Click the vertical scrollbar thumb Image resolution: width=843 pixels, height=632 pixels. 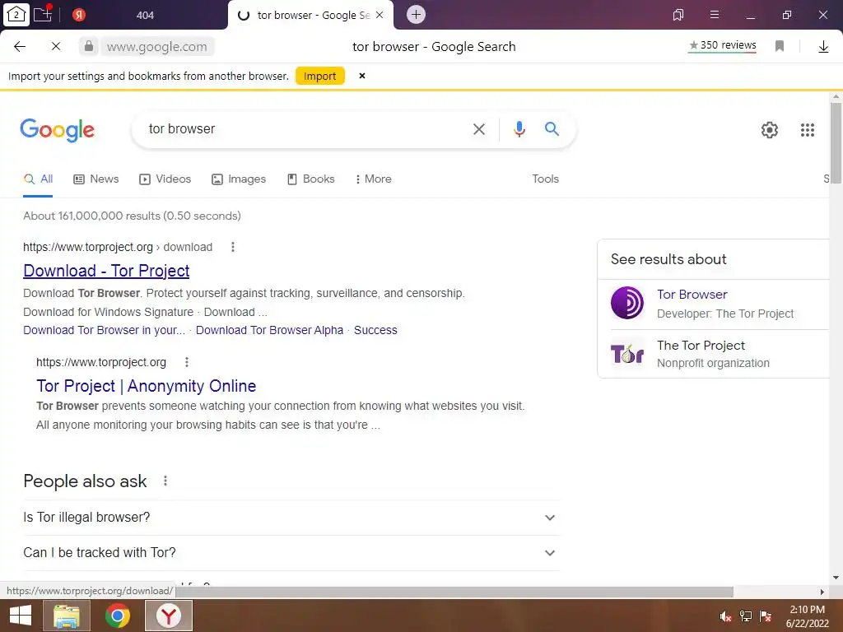[836, 143]
